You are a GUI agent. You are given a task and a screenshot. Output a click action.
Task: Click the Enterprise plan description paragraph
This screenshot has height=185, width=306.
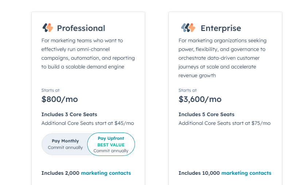222,58
